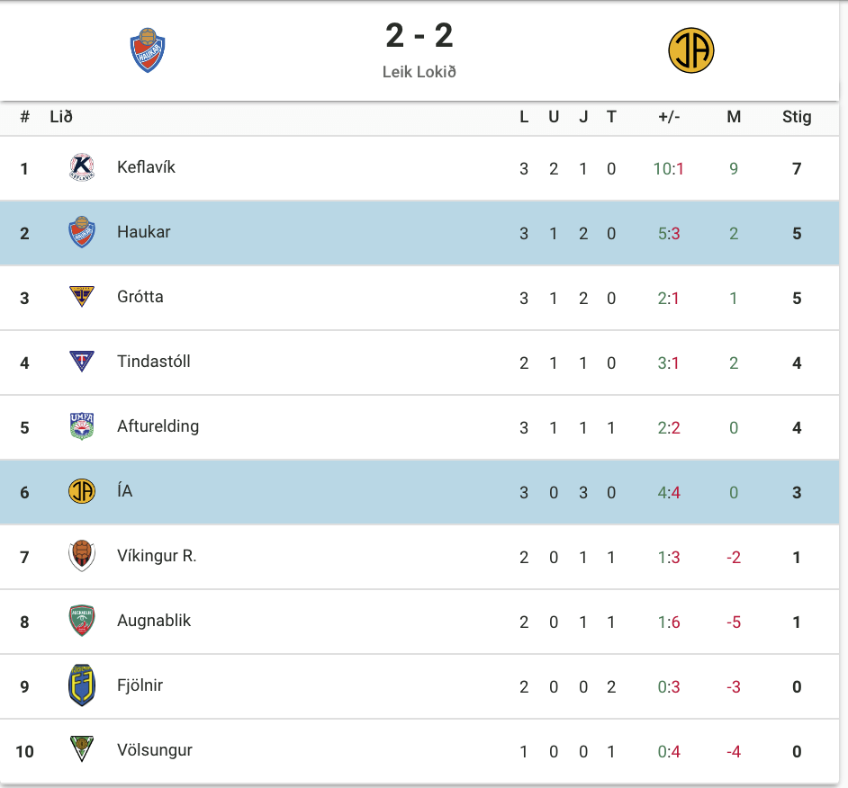The height and width of the screenshot is (788, 848).
Task: Sort standings by the Stig column header
Action: coord(797,117)
